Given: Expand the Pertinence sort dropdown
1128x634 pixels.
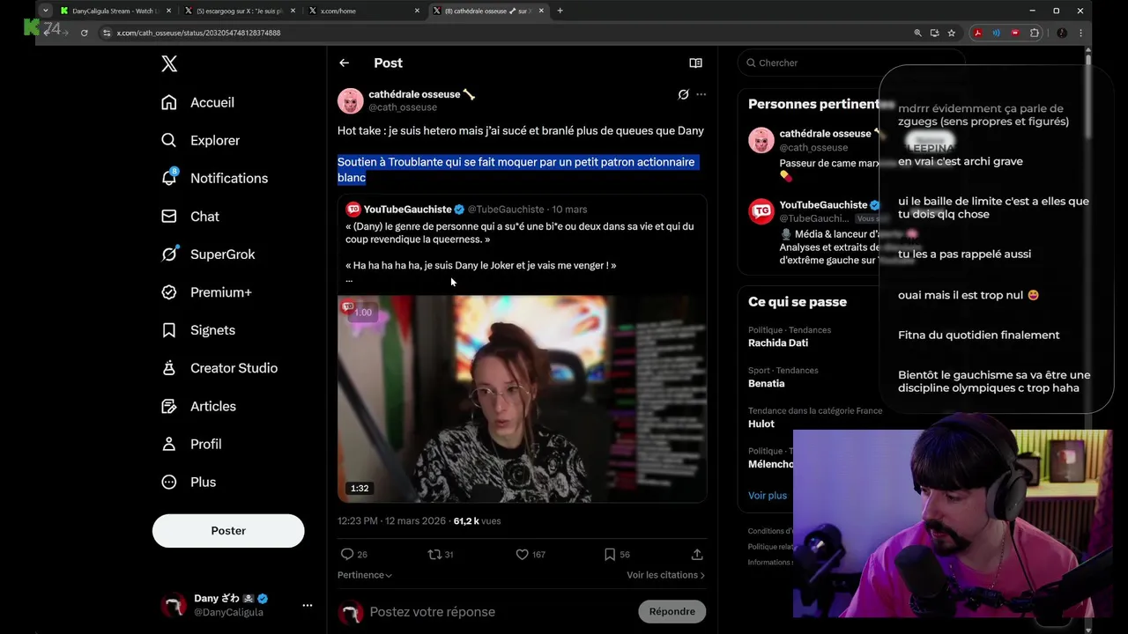Looking at the screenshot, I should [x=365, y=575].
